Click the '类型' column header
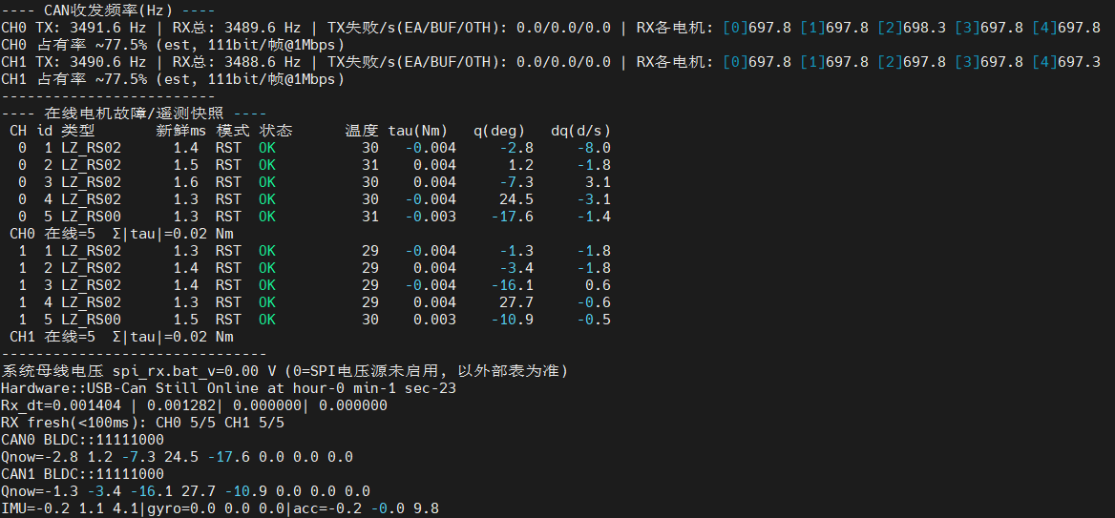The image size is (1115, 518). point(77,131)
